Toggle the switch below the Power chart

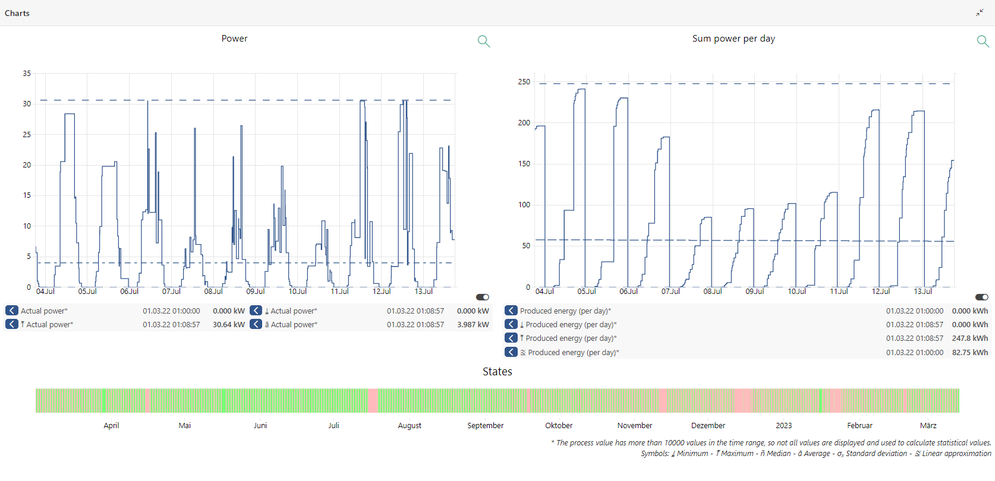(483, 297)
